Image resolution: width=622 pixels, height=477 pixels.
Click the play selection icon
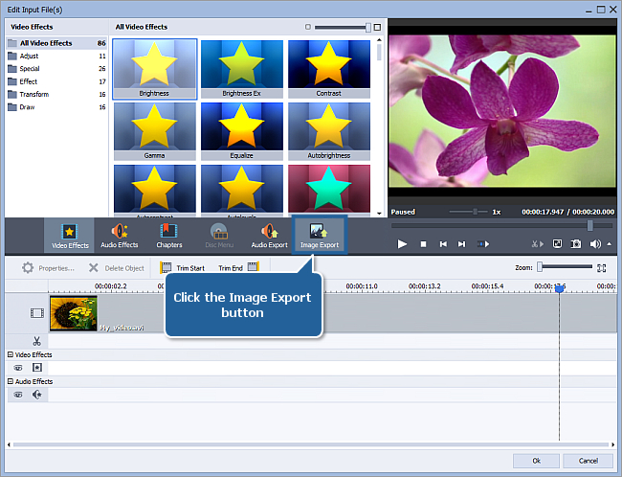pyautogui.click(x=482, y=244)
